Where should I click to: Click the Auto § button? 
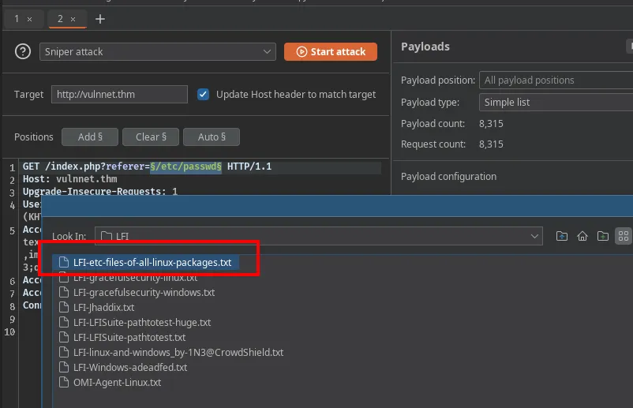[212, 137]
